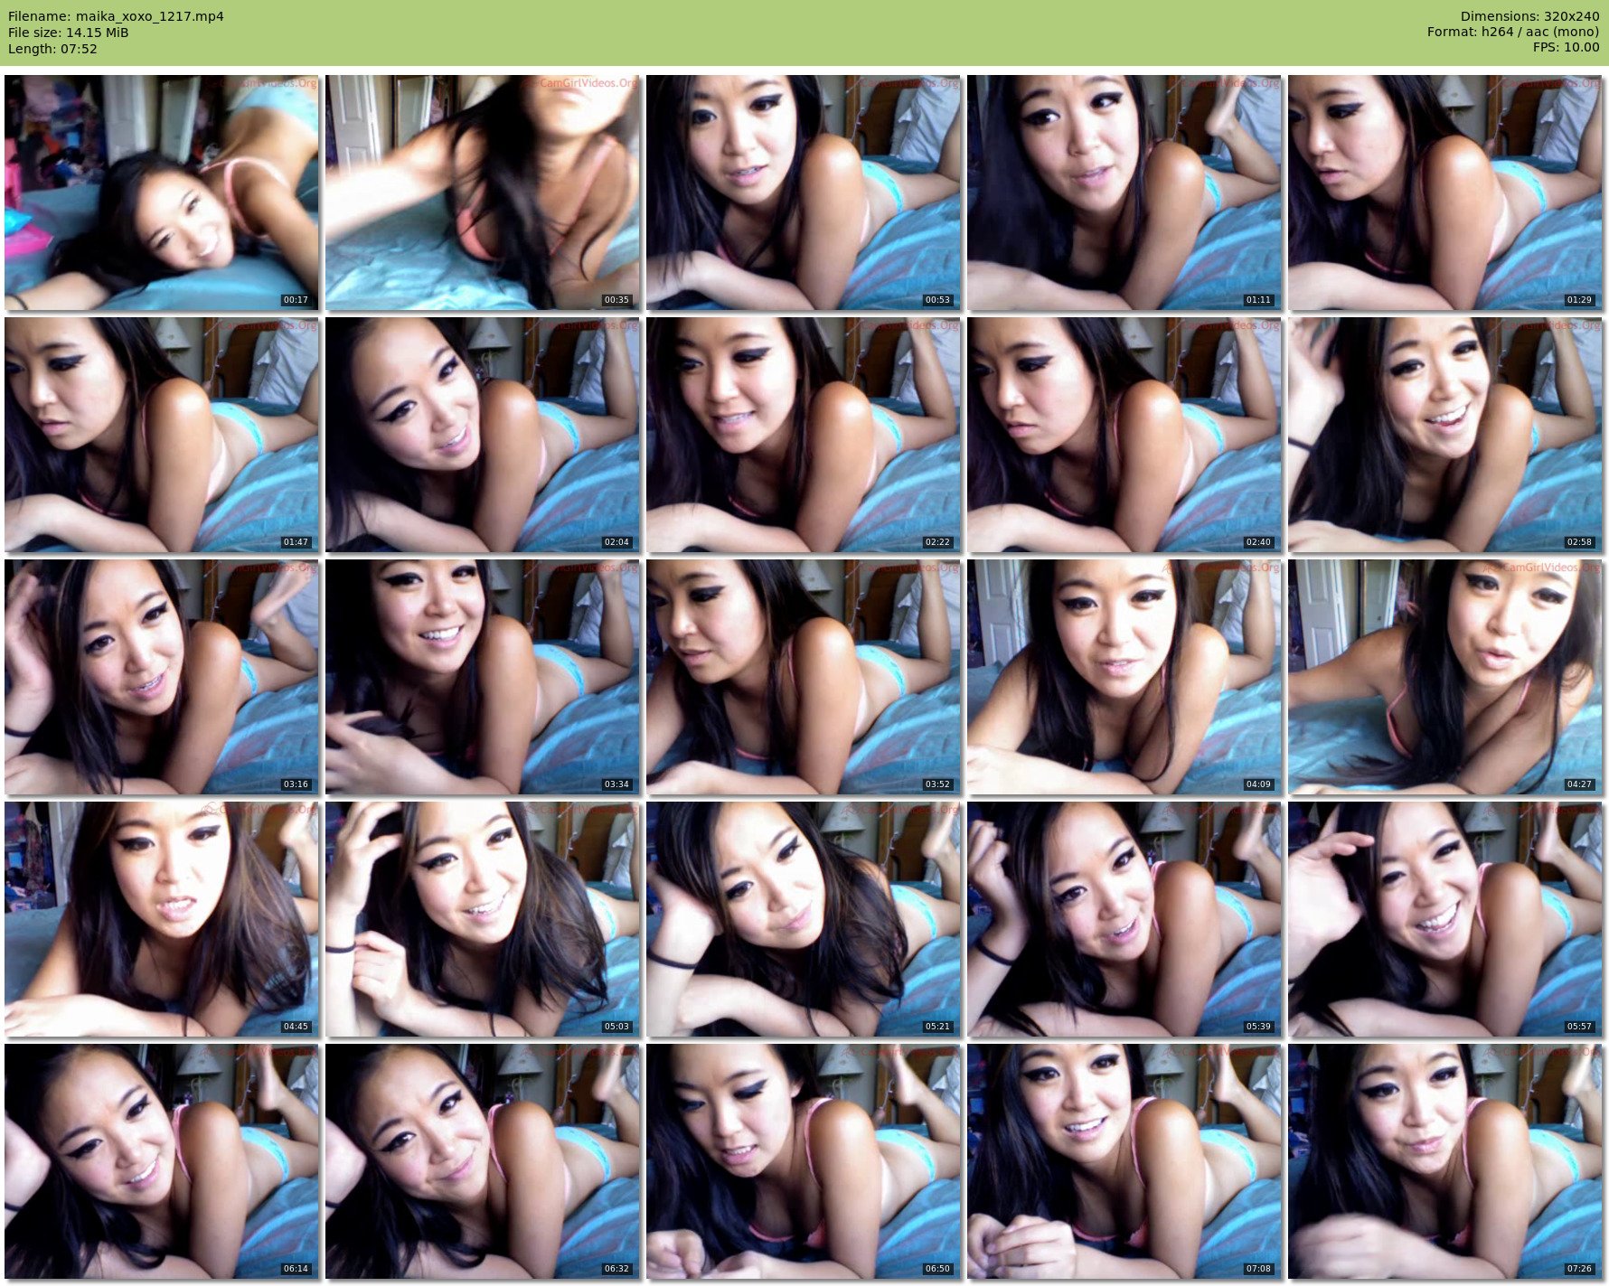Click the frame labeled 01:11
Viewport: 1609px width, 1286px height.
(x=1124, y=192)
